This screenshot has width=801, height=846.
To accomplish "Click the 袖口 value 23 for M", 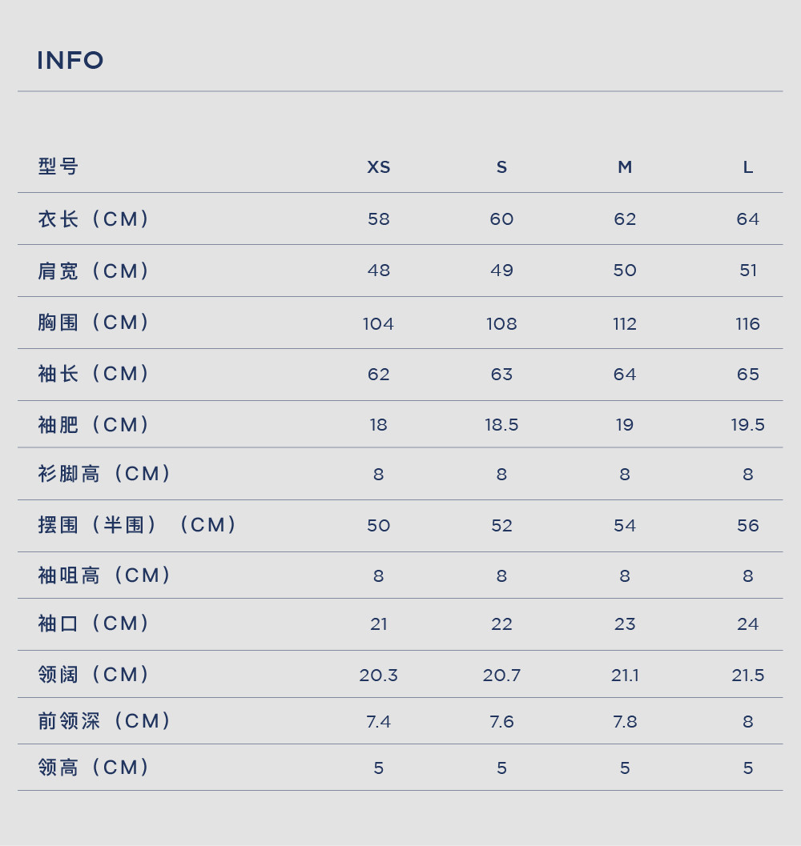I will [x=625, y=624].
